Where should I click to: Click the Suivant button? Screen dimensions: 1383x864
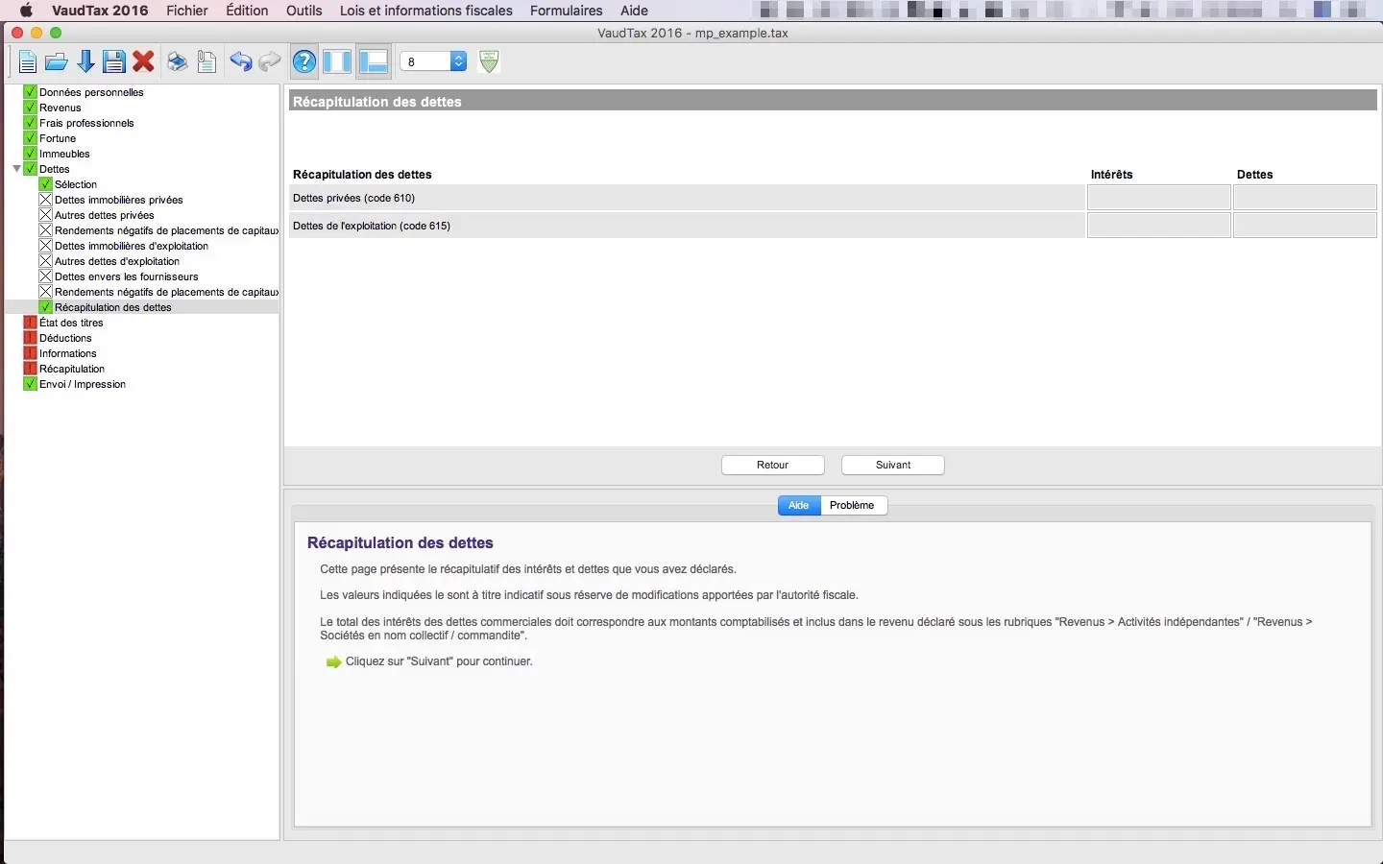click(x=893, y=465)
